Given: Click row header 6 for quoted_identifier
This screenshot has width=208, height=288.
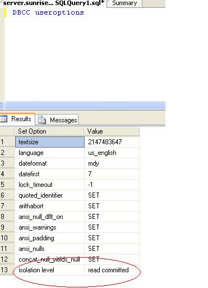Looking at the screenshot, I should click(x=7, y=195).
